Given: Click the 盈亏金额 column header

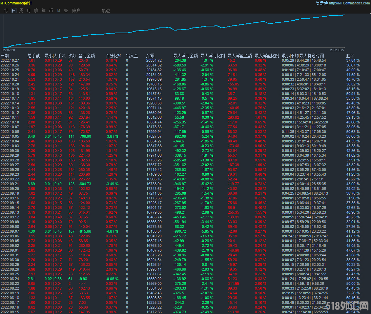Looking at the screenshot, I should coord(86,56).
